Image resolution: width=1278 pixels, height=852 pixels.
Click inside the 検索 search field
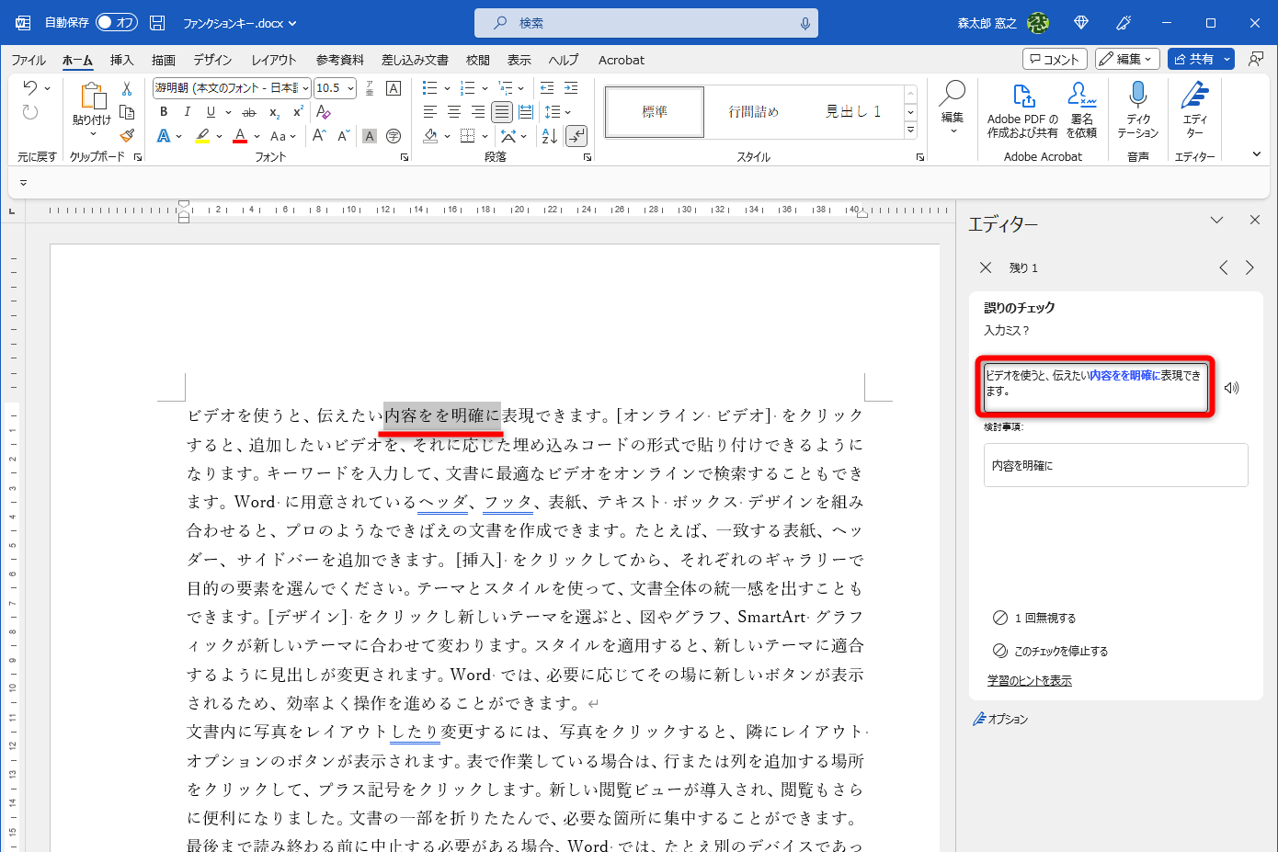(x=644, y=22)
